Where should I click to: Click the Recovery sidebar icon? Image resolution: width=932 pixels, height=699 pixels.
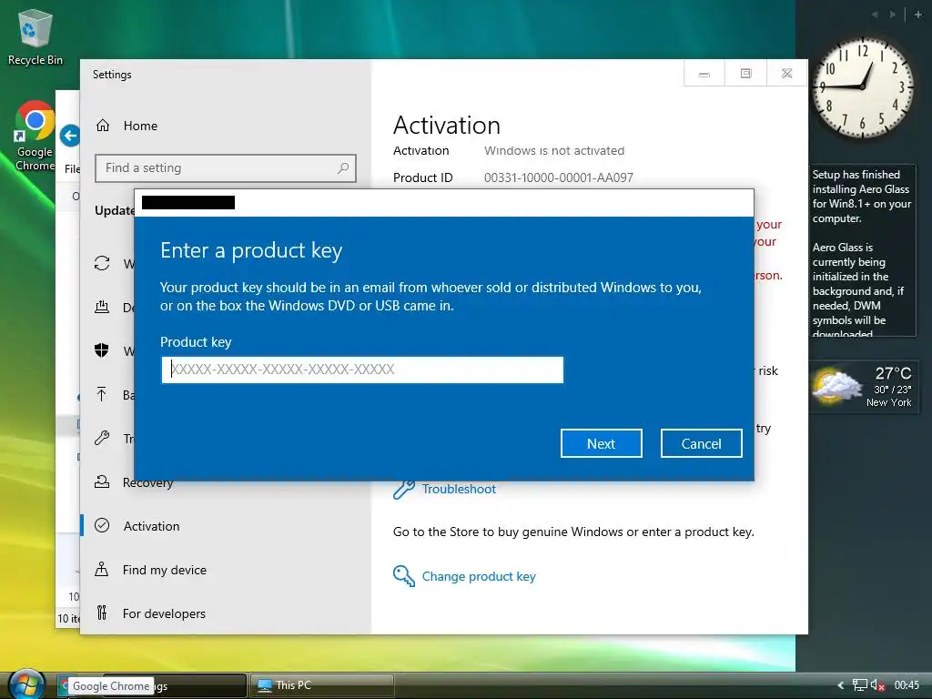coord(102,482)
